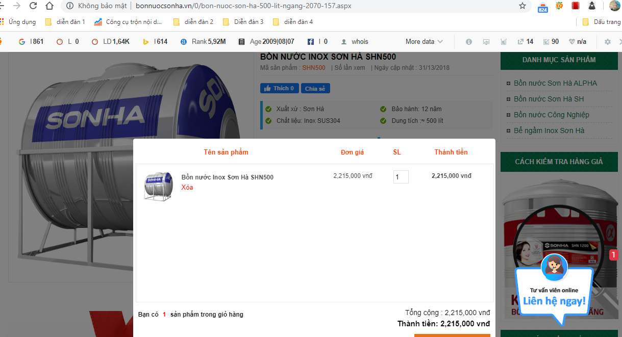
Task: Click the Alexa Rank 5,92M metric
Action: pos(203,42)
